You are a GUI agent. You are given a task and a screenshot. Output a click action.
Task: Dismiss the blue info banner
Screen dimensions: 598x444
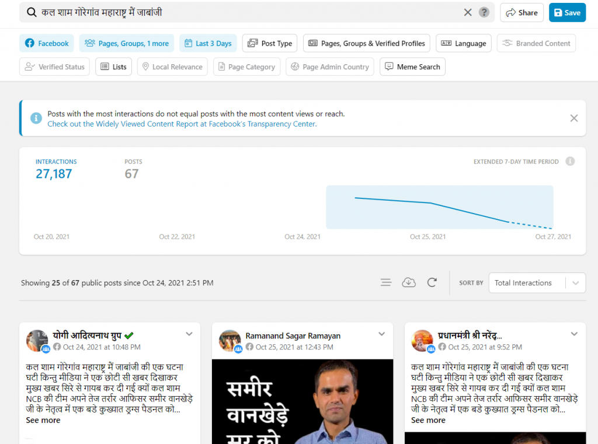pos(573,118)
